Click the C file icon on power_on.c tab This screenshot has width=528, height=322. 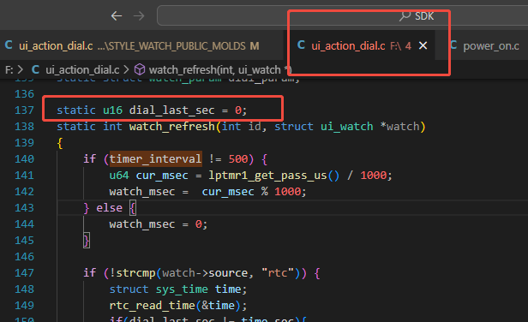tap(453, 45)
